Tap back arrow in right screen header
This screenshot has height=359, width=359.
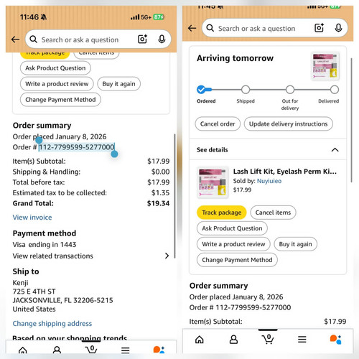(x=192, y=28)
